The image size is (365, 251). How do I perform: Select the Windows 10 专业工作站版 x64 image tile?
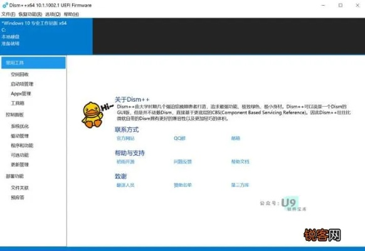point(46,36)
